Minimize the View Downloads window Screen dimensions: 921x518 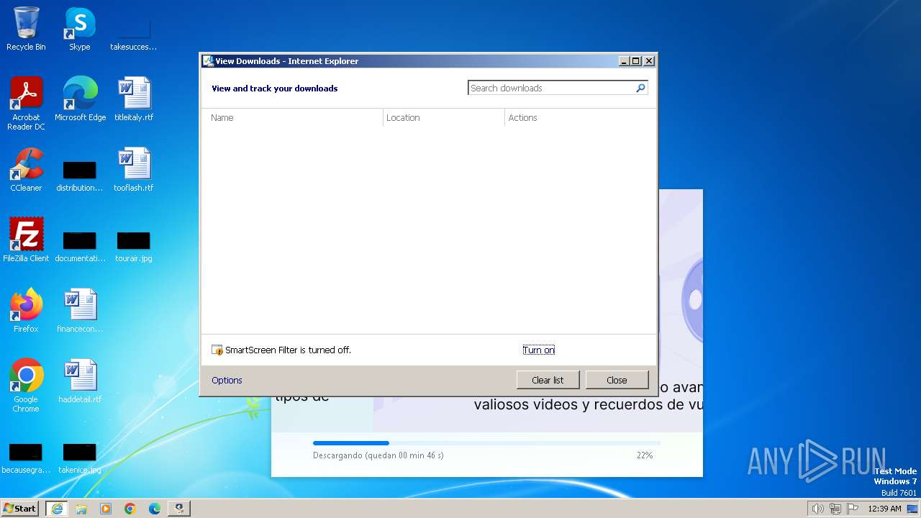624,61
